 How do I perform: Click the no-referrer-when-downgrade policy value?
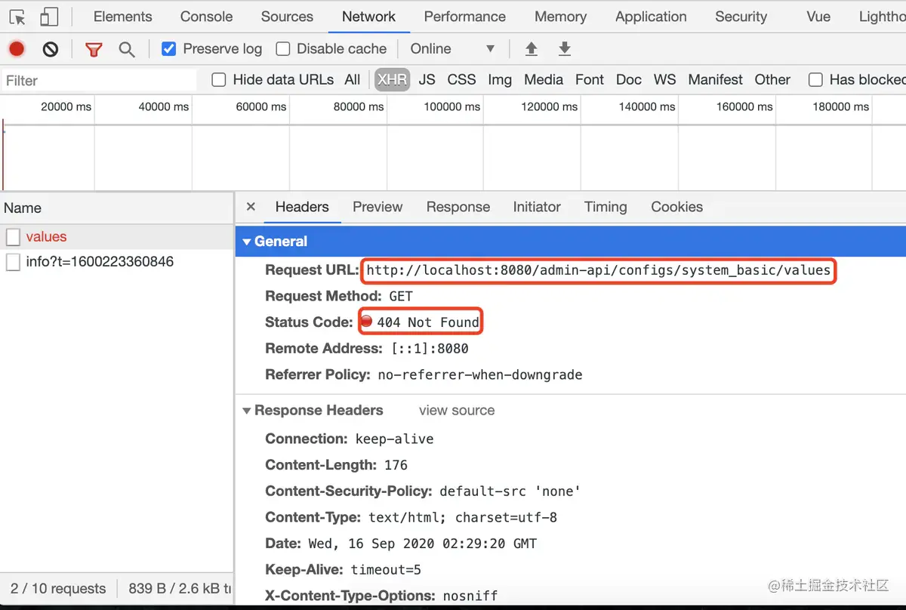(x=480, y=374)
